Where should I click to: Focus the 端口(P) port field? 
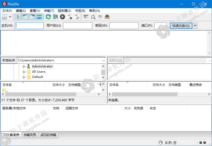click(x=160, y=26)
